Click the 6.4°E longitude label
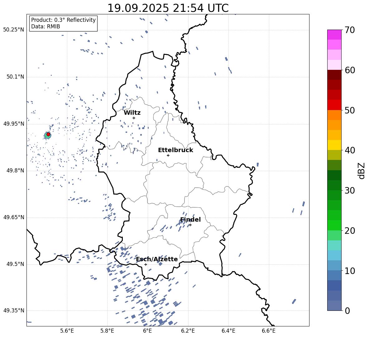Image resolution: width=369 pixels, height=337 pixels. click(x=228, y=331)
